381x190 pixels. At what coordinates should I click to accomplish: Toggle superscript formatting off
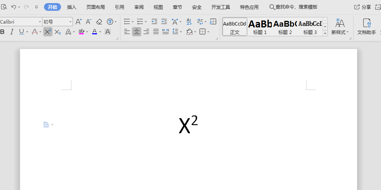coord(47,32)
